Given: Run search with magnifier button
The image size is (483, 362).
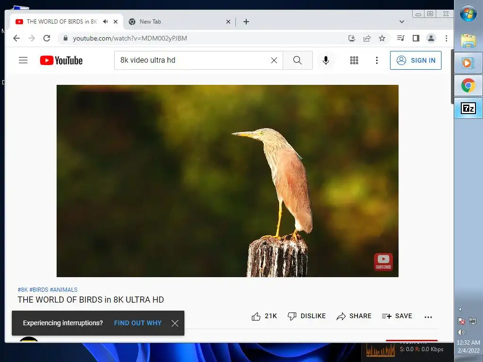Looking at the screenshot, I should tap(298, 60).
